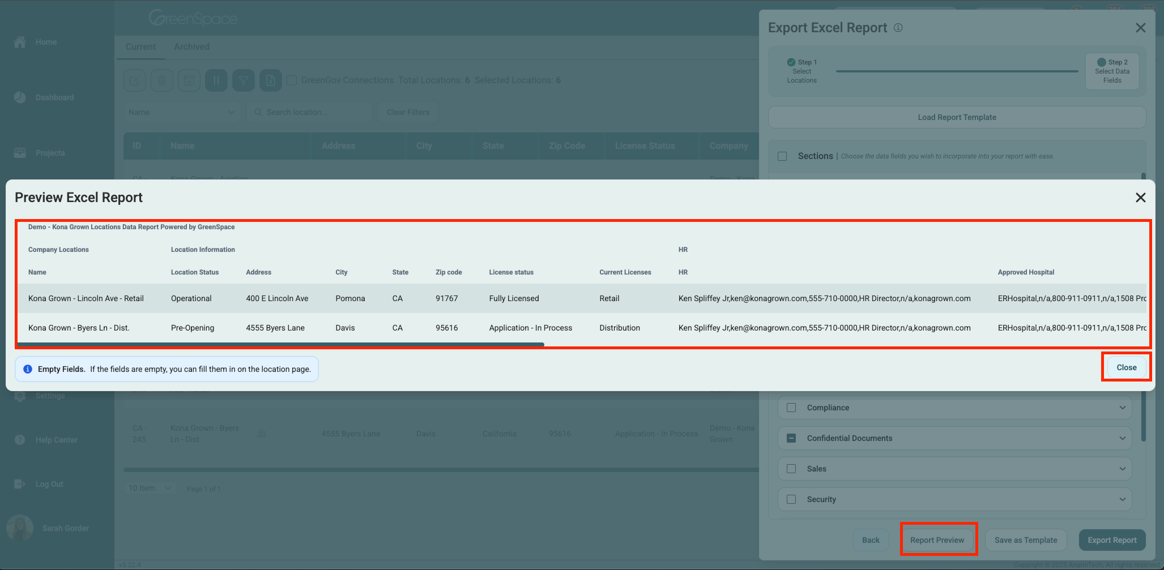Viewport: 1164px width, 570px height.
Task: Expand the Sales section chevron
Action: pos(1122,469)
